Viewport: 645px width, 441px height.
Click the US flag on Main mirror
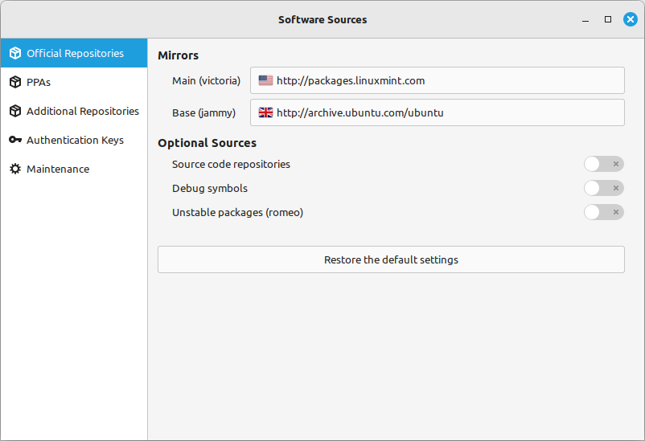click(265, 81)
